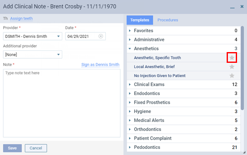Select the Templates tab
The height and width of the screenshot is (155, 247).
tap(140, 20)
